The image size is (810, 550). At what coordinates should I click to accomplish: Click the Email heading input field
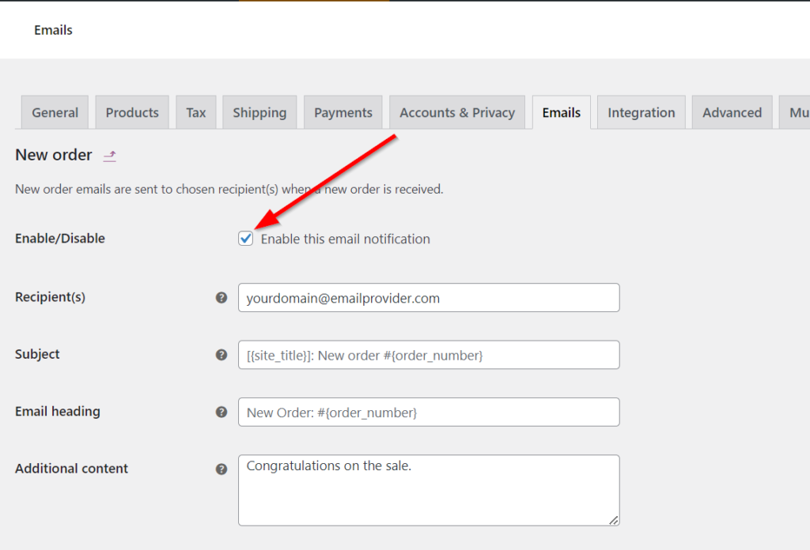pos(429,412)
